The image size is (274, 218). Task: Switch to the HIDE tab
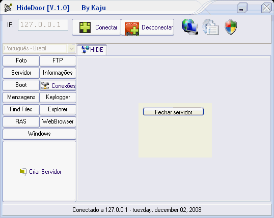(x=92, y=50)
